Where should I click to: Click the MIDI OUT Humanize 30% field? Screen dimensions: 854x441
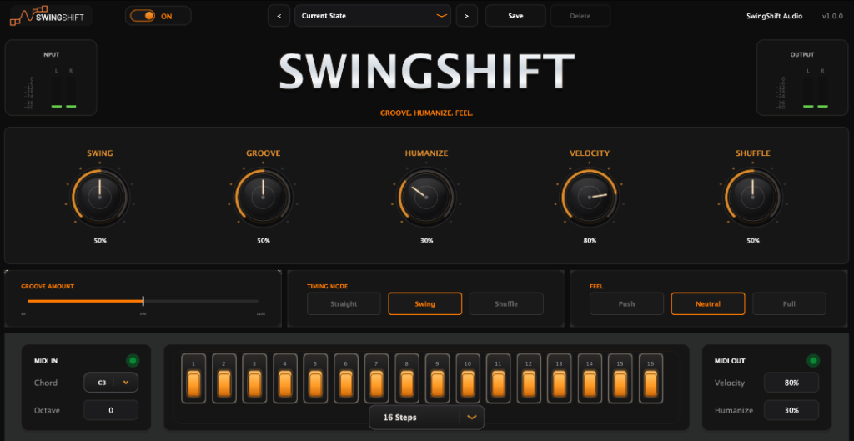coord(791,410)
